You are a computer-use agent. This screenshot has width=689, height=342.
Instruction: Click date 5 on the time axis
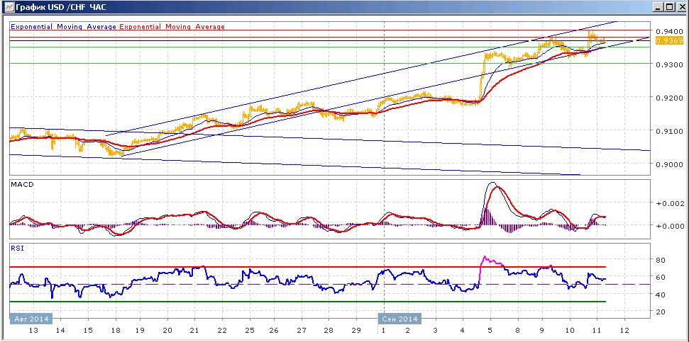point(492,330)
